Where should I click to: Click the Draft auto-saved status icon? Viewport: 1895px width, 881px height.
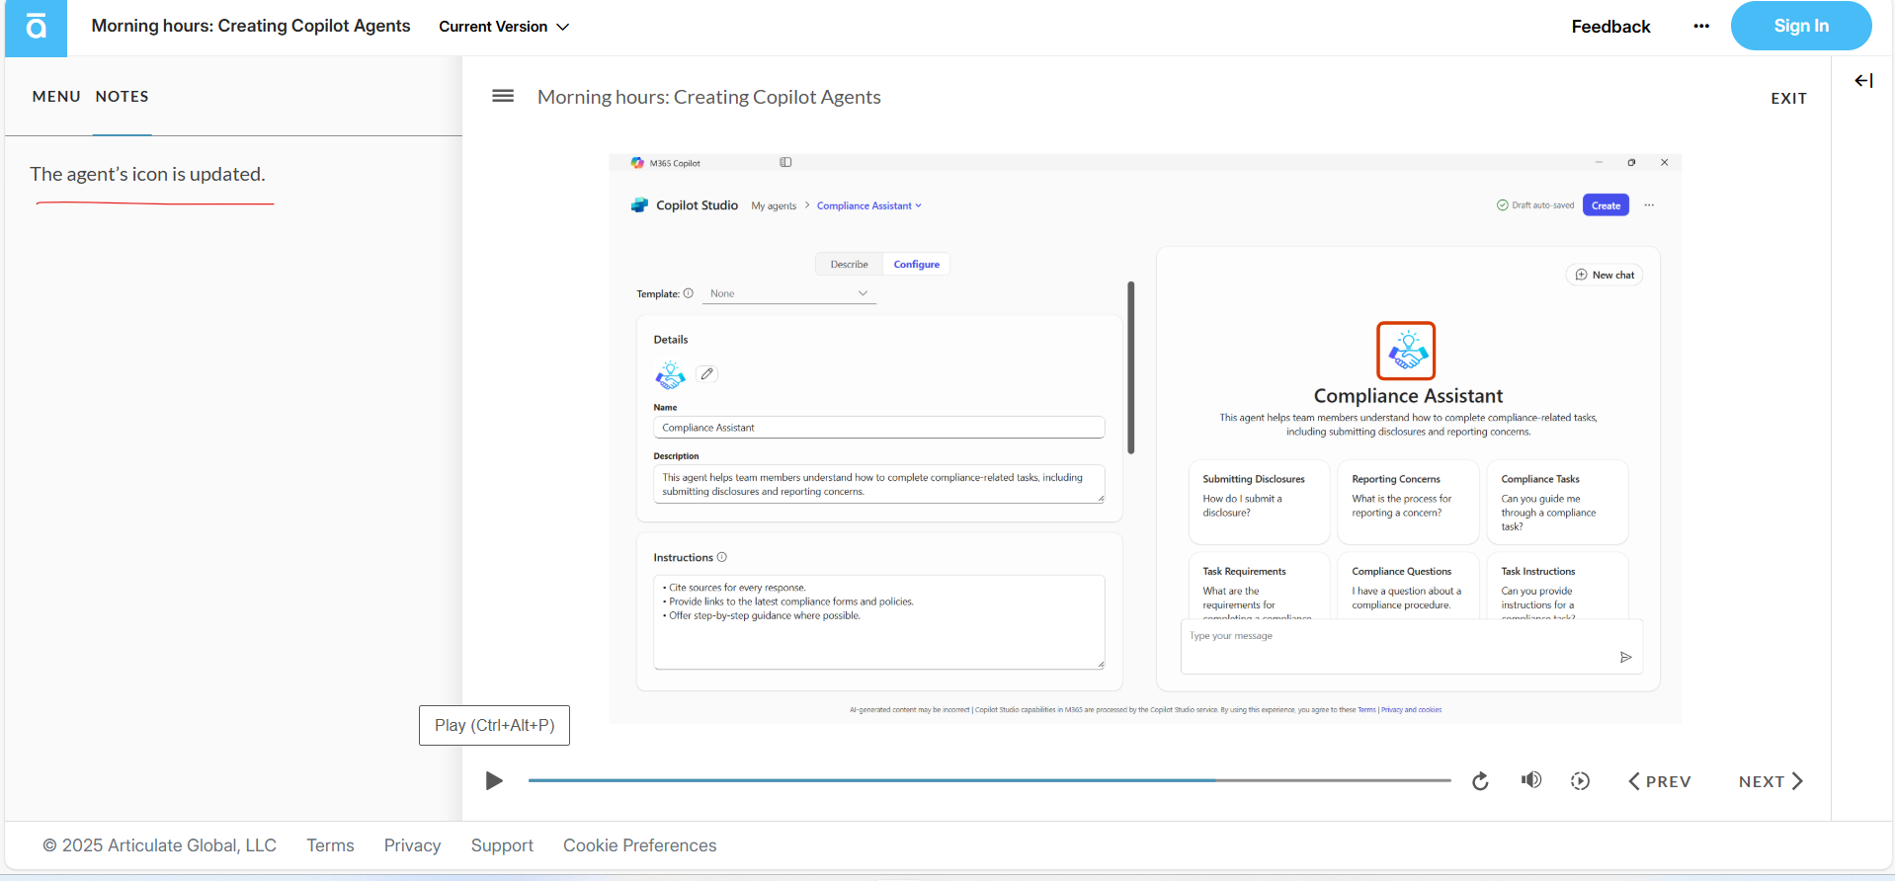(x=1502, y=205)
